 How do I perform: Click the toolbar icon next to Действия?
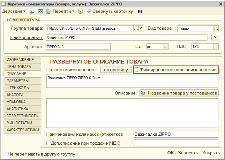[31, 11]
